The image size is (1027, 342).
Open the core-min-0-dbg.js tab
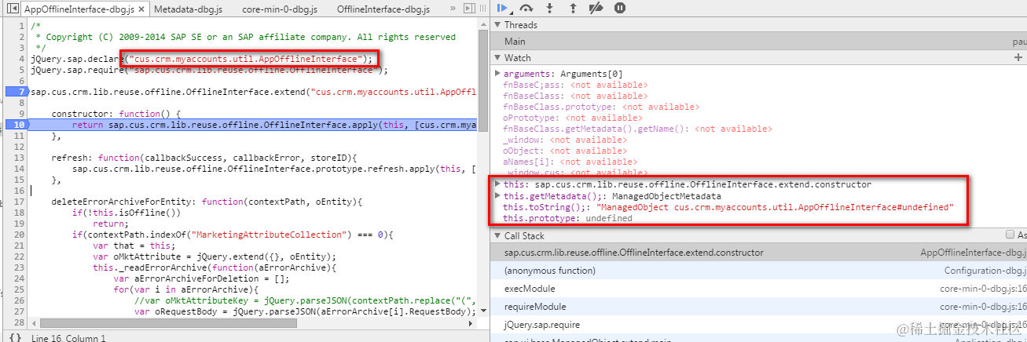[x=279, y=9]
